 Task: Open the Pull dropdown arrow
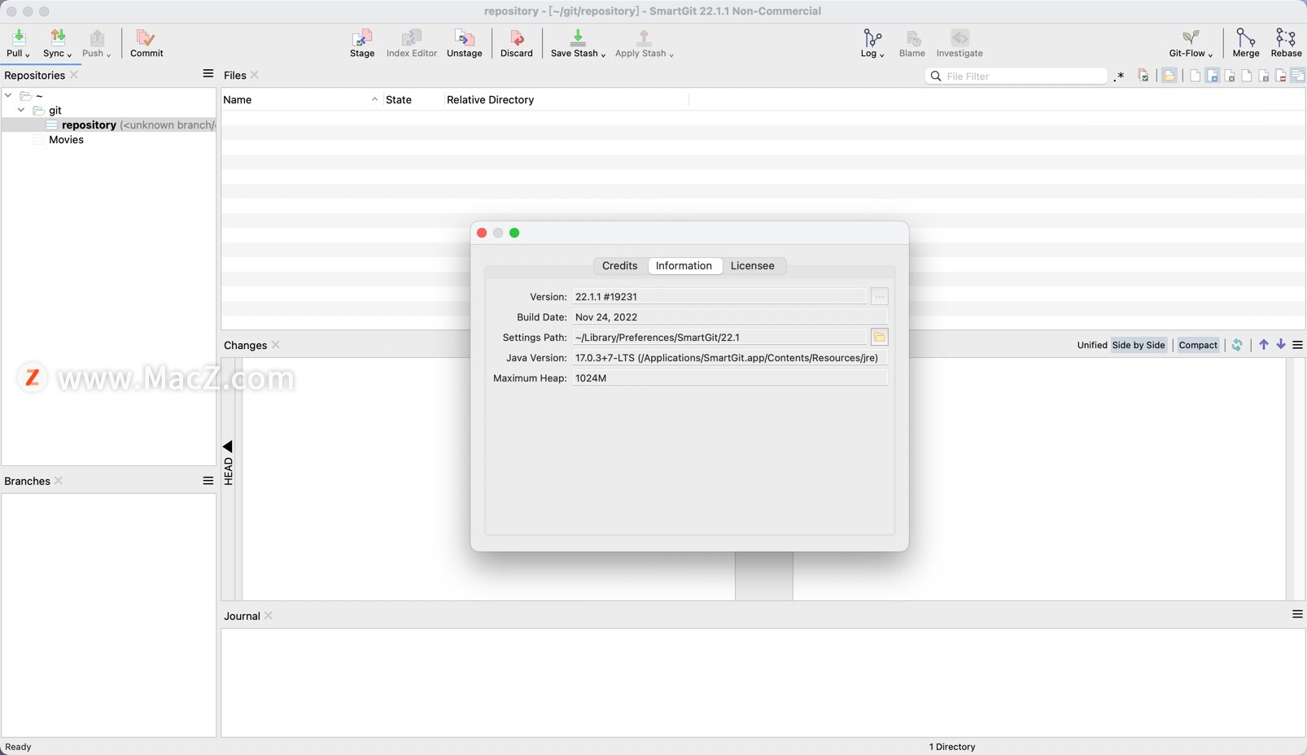pyautogui.click(x=28, y=55)
